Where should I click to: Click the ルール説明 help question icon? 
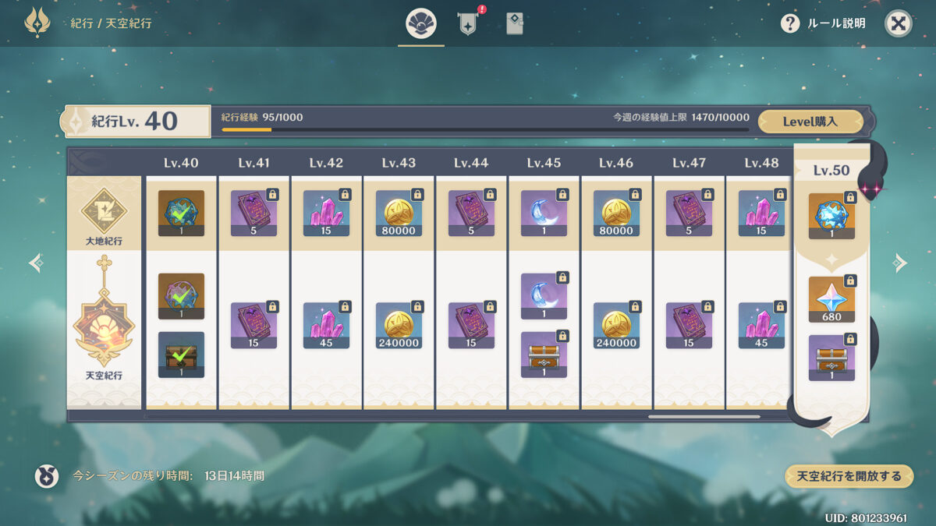tap(790, 23)
